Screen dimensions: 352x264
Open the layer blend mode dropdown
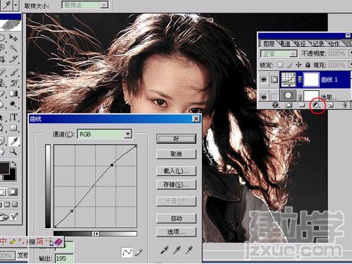279,54
